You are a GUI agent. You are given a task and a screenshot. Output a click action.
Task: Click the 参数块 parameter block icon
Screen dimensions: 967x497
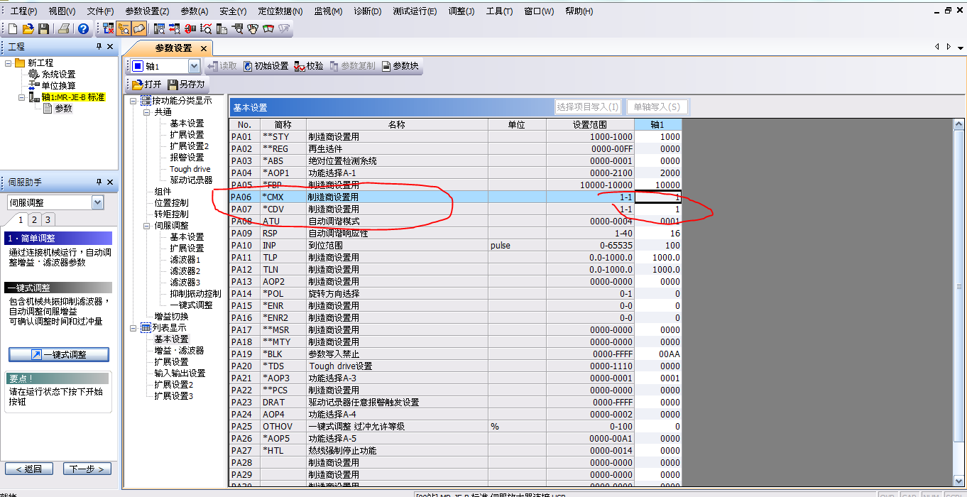point(400,66)
